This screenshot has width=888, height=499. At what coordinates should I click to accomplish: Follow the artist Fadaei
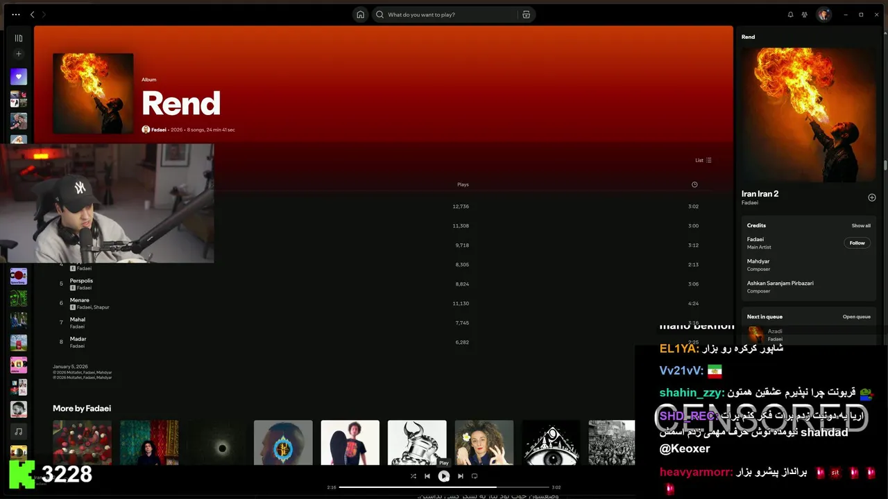point(857,243)
